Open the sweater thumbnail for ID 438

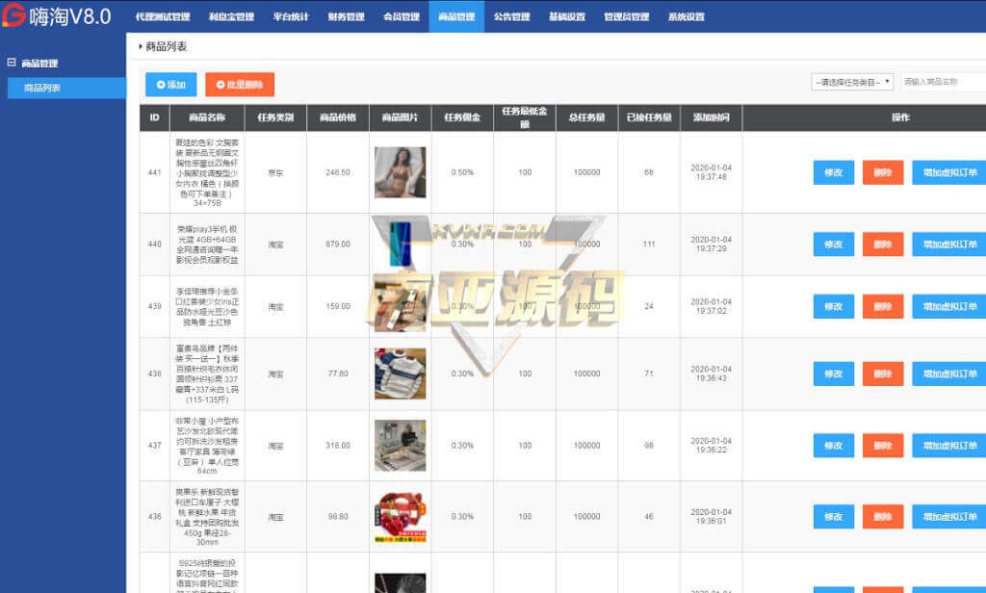point(400,374)
